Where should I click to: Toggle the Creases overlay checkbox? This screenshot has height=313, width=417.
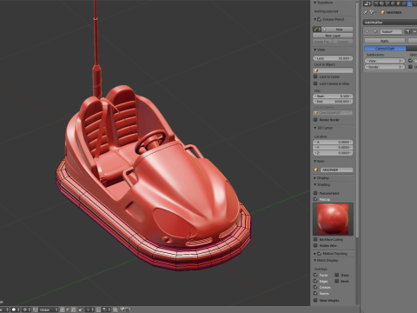pyautogui.click(x=315, y=287)
